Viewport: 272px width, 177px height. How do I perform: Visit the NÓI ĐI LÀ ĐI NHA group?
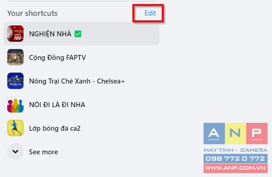click(57, 105)
